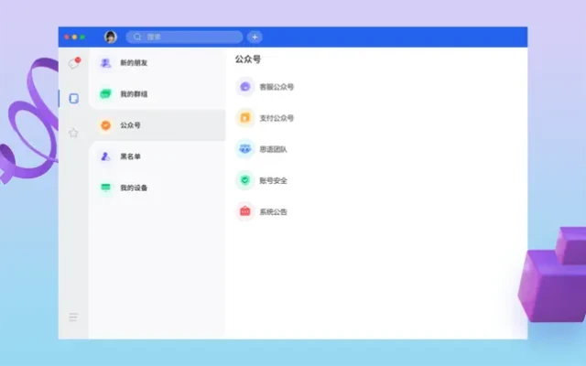Image resolution: width=586 pixels, height=366 pixels.
Task: Click the search input field
Action: tap(188, 37)
